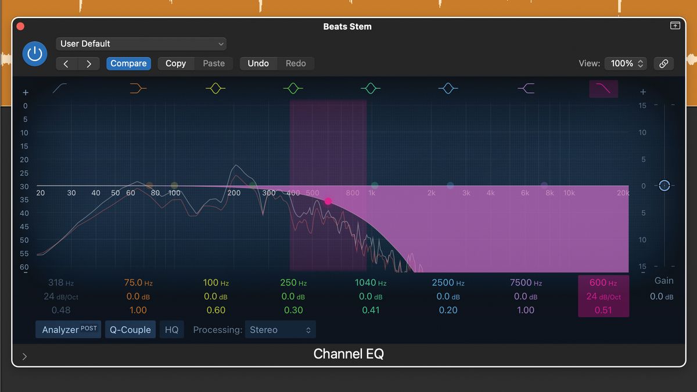Select the low shelf band icon

pyautogui.click(x=138, y=88)
